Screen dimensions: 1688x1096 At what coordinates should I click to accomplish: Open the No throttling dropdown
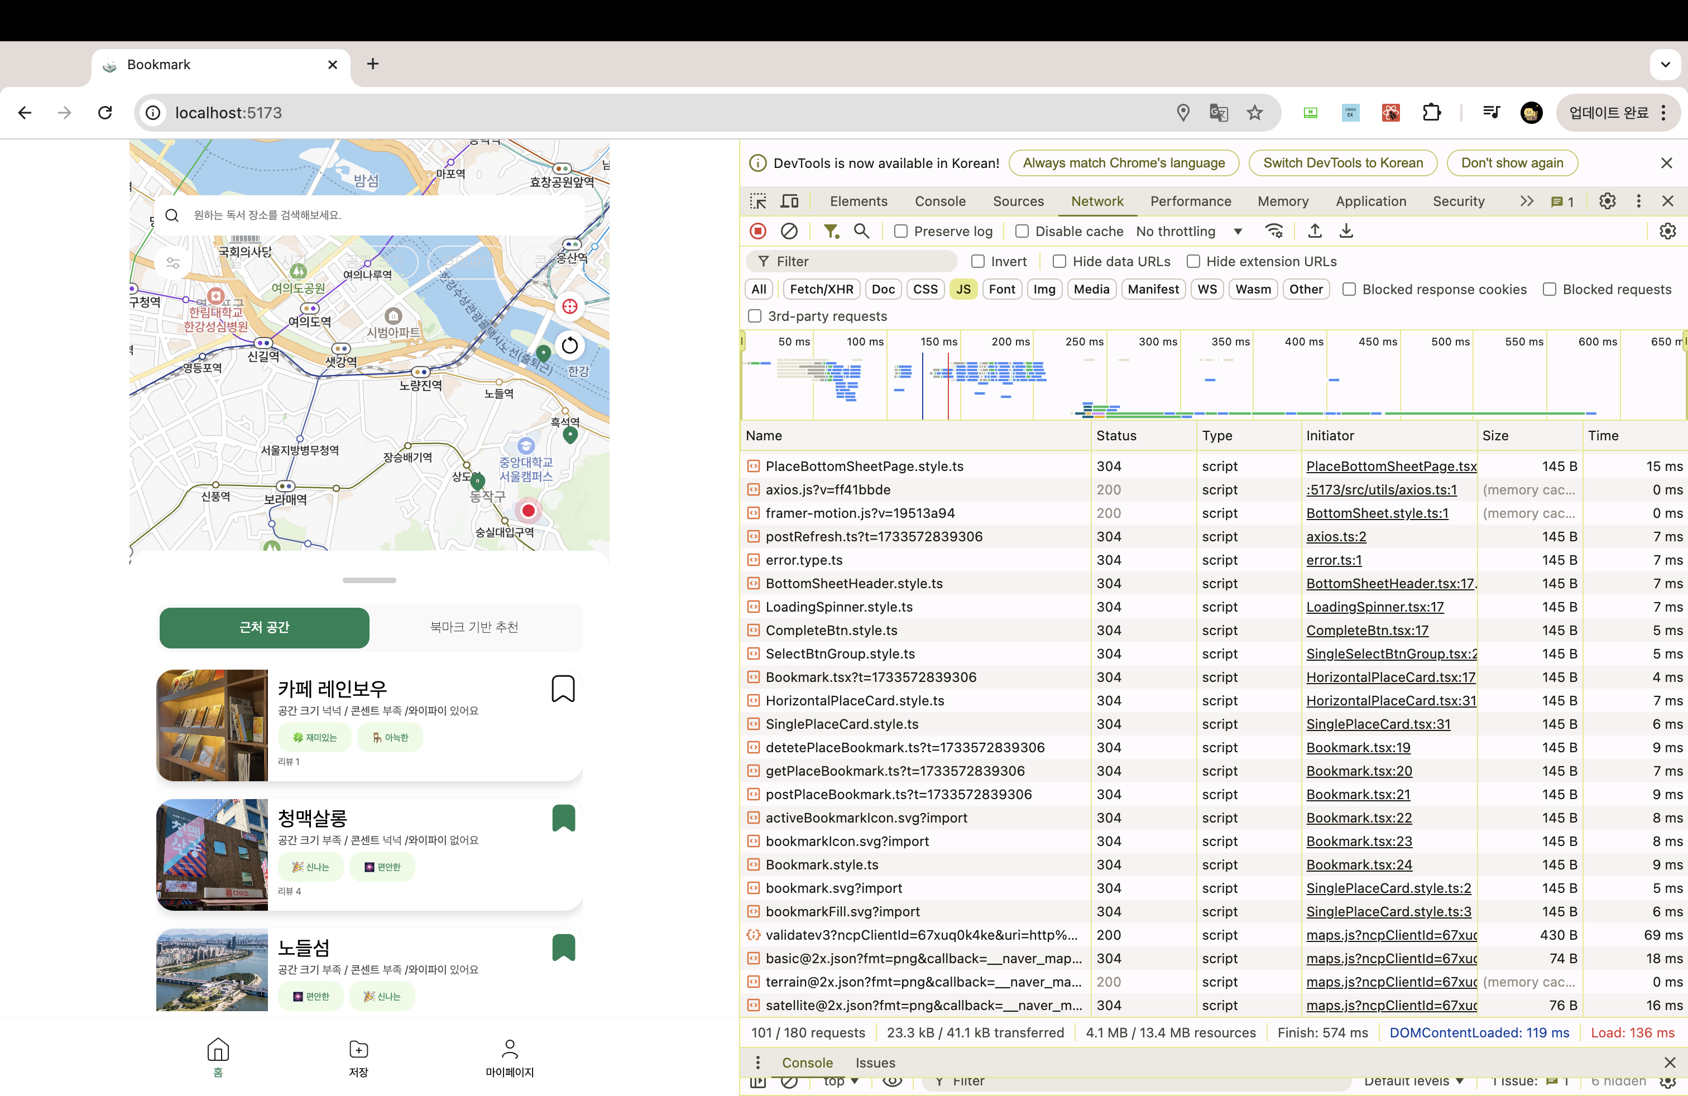pyautogui.click(x=1189, y=231)
